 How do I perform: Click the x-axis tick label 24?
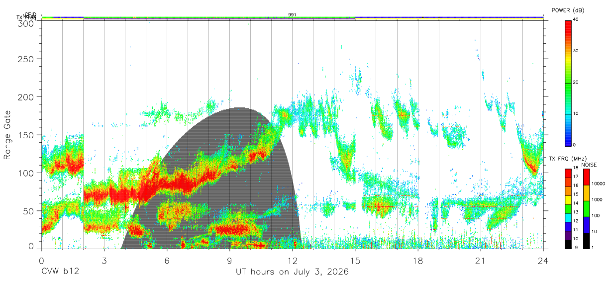point(543,261)
